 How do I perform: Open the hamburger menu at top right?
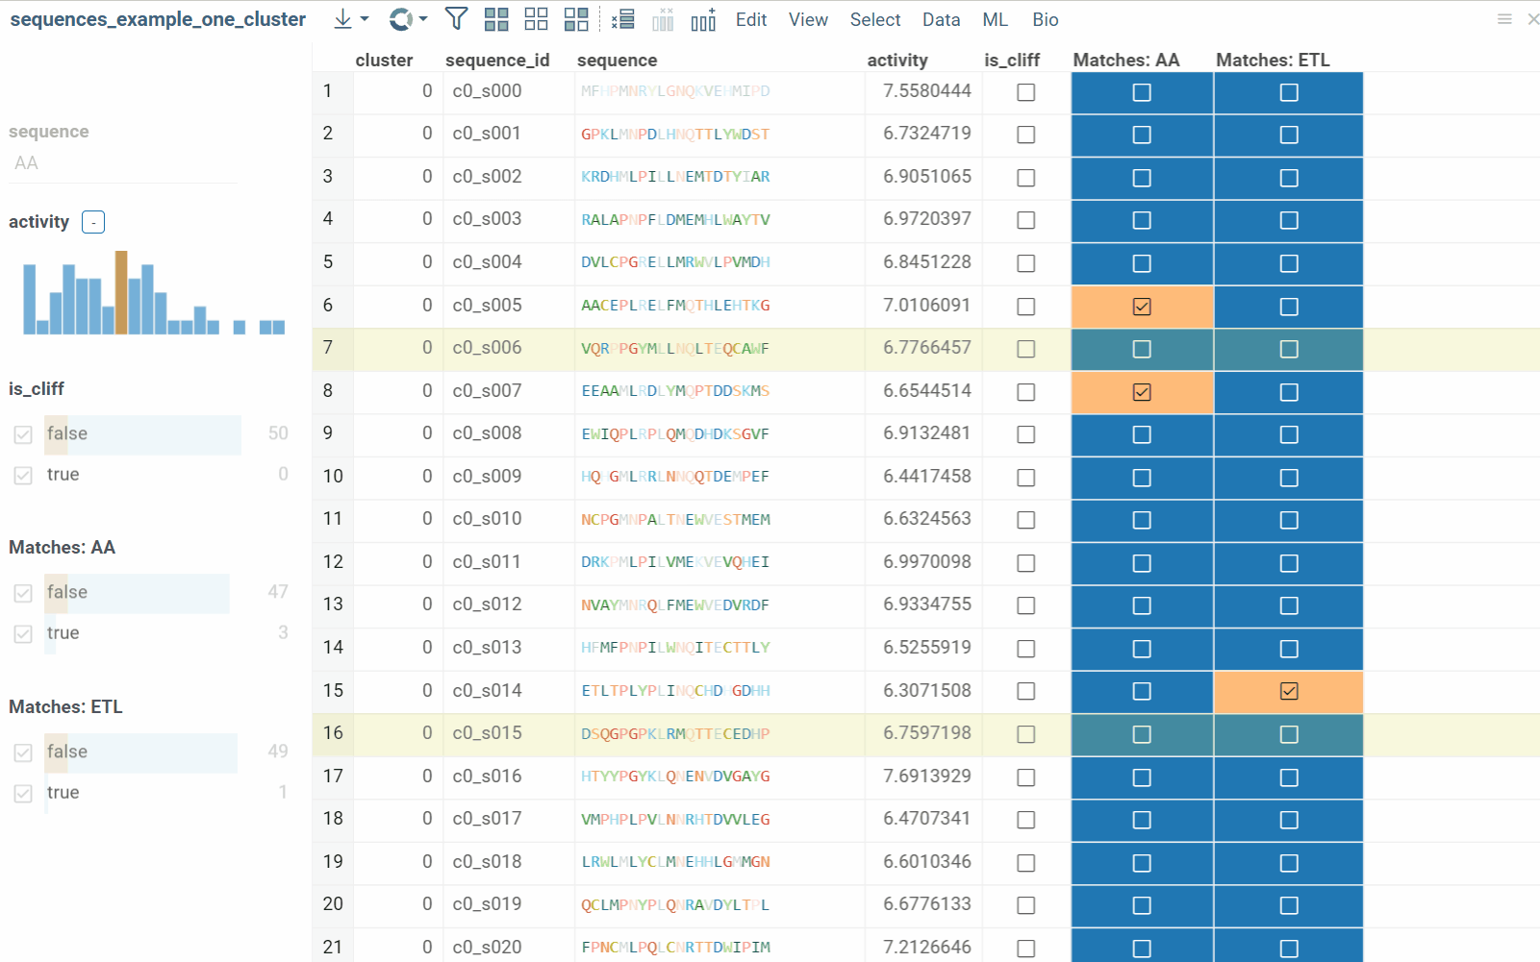click(x=1504, y=18)
